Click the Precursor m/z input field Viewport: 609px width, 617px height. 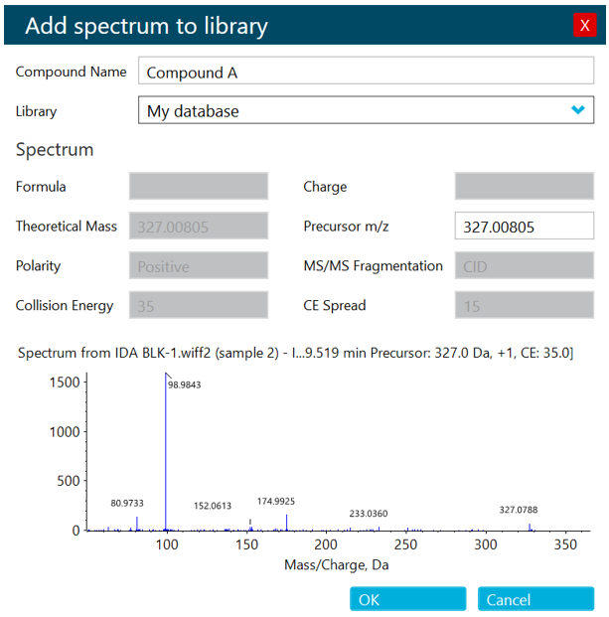coord(524,227)
